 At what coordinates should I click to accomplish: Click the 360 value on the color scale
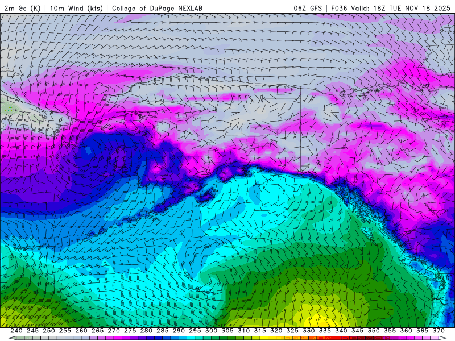point(406,331)
